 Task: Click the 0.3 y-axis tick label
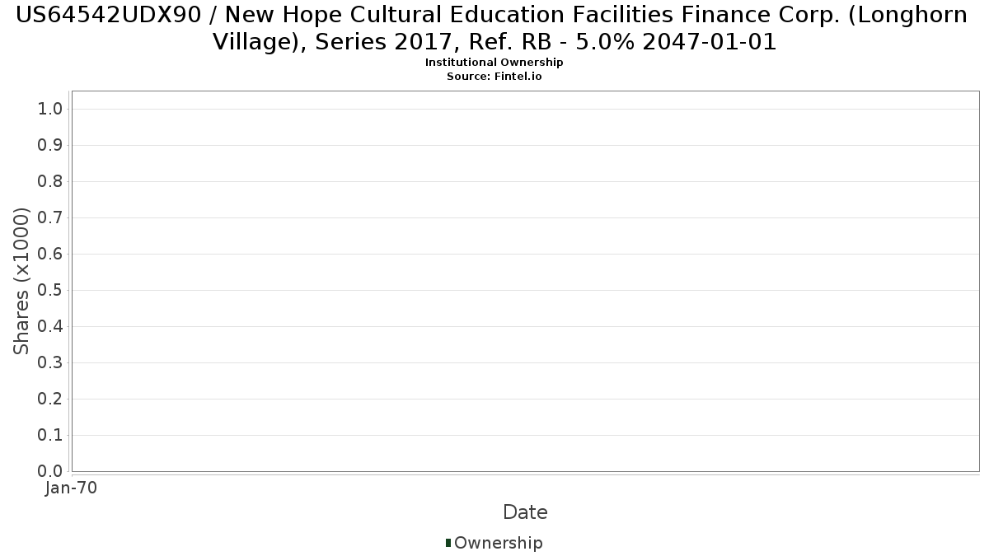coord(50,362)
